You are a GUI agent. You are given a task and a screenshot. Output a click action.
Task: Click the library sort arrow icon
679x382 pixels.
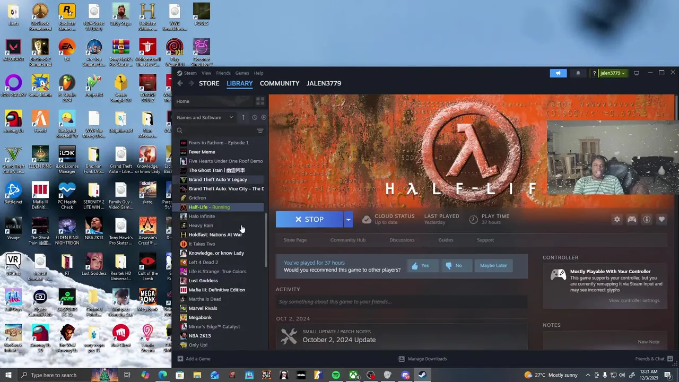coord(243,117)
